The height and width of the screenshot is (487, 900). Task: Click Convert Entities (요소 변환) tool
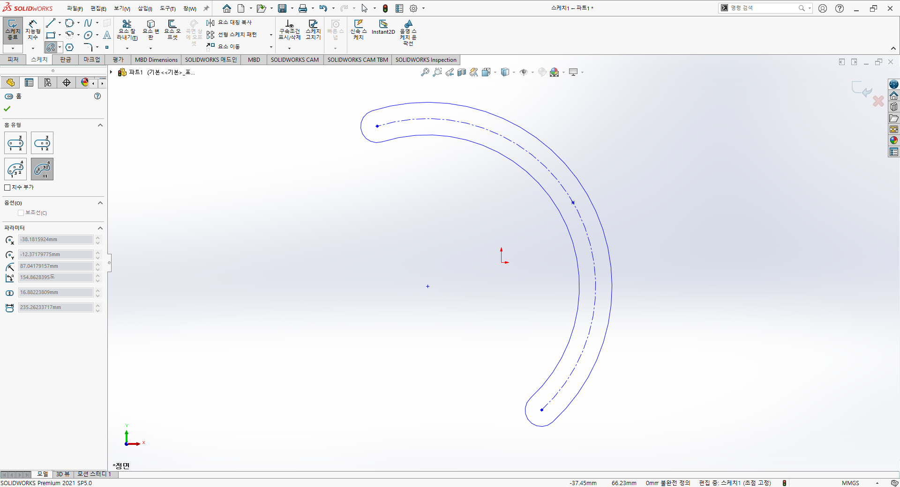pyautogui.click(x=151, y=30)
